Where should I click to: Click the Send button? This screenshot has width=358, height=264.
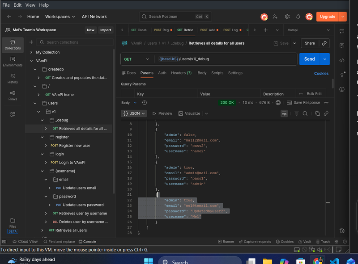(309, 59)
